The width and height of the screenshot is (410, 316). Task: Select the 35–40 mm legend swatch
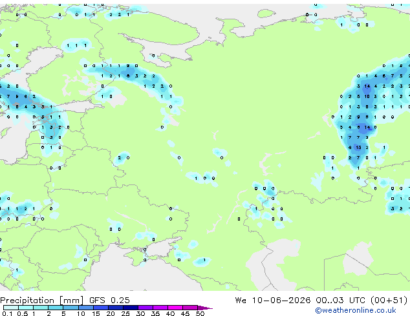[160, 308]
